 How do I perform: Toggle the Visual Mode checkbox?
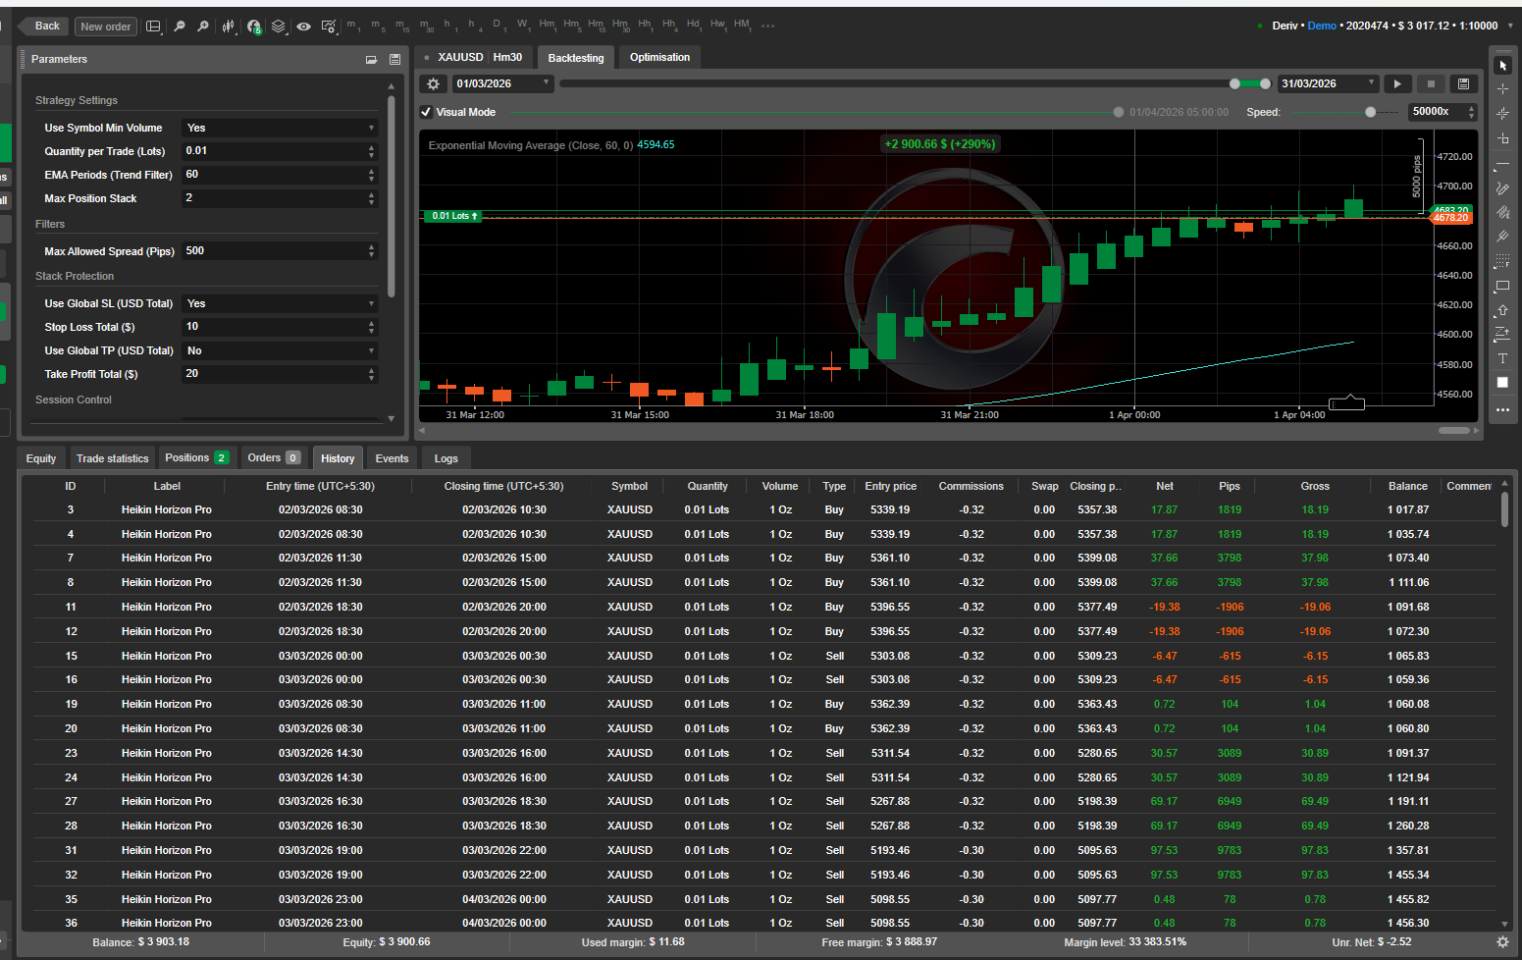426,112
